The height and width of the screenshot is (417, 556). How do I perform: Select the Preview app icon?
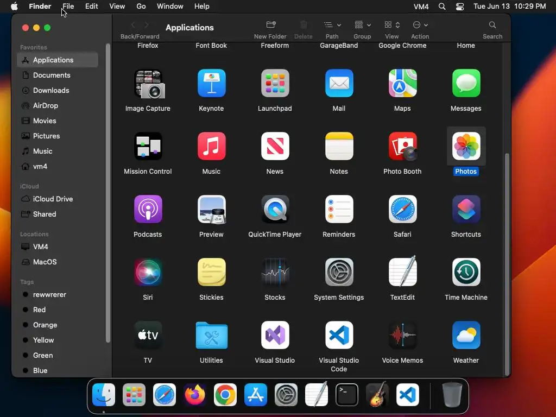pyautogui.click(x=212, y=209)
